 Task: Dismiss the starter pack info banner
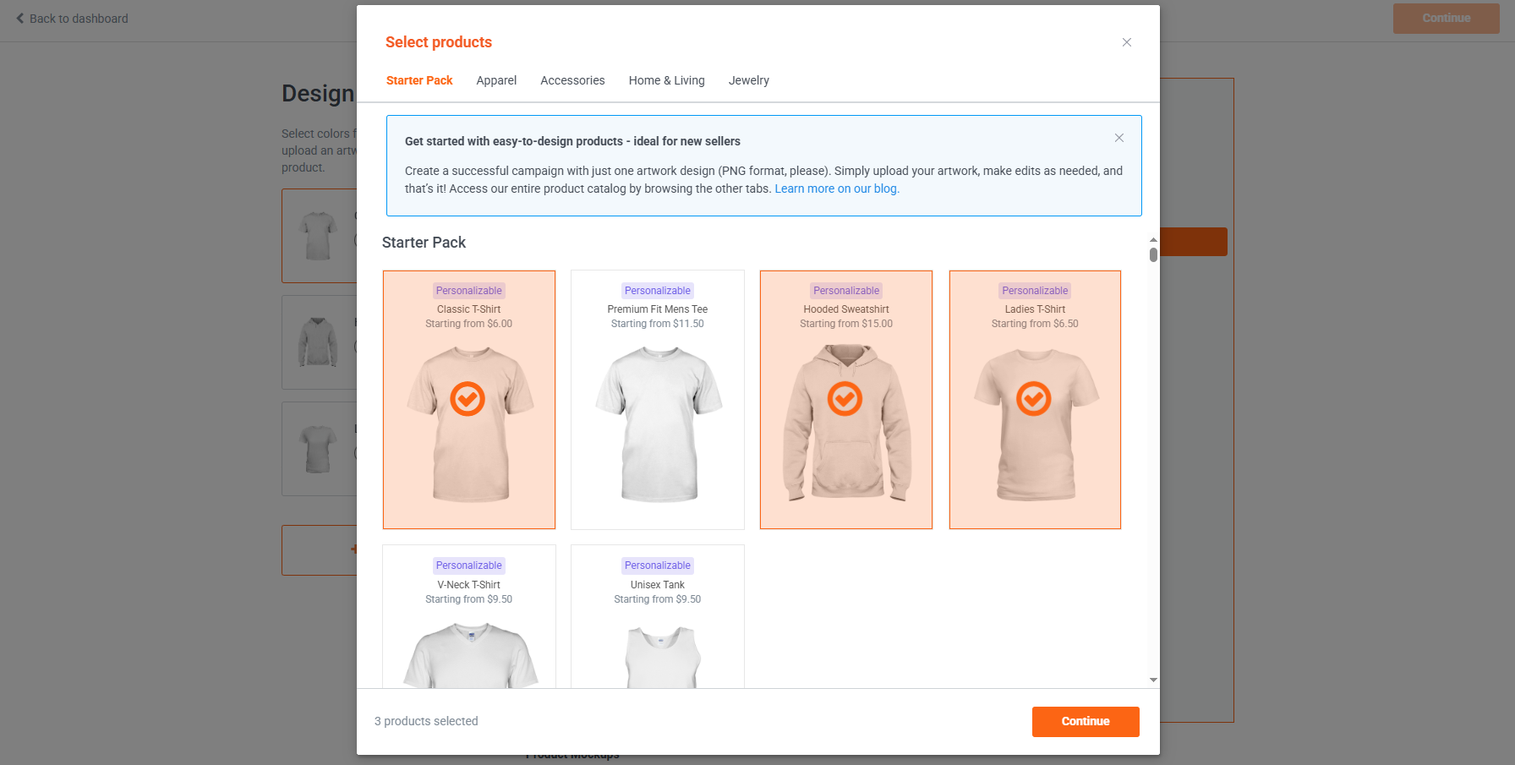click(x=1118, y=138)
